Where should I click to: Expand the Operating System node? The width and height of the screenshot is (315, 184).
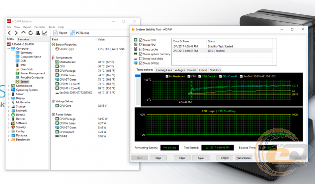[x=9, y=90]
